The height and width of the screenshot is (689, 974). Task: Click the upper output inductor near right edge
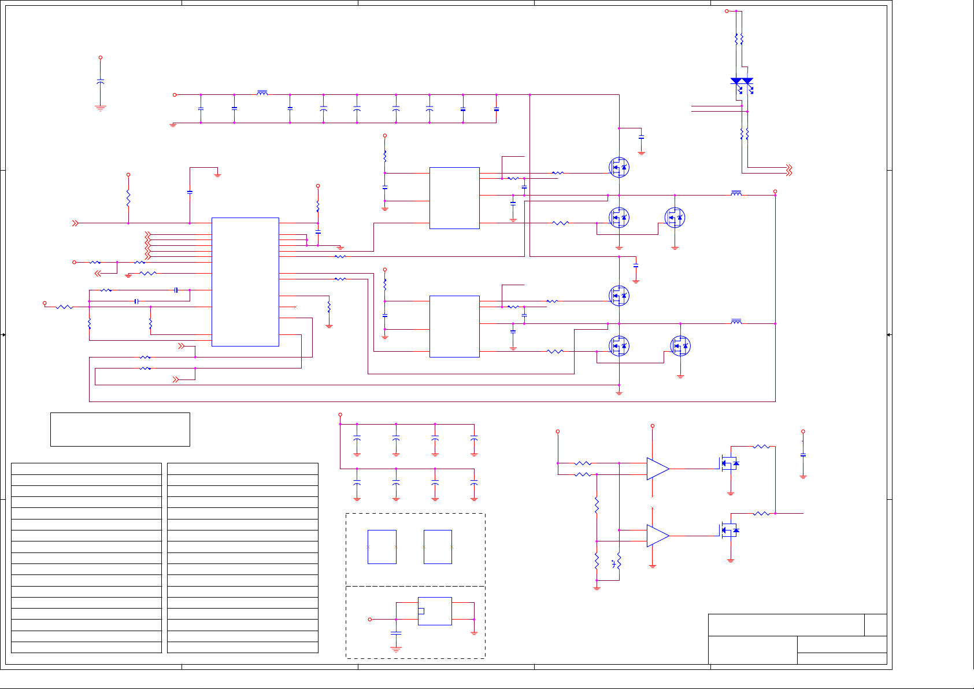tap(736, 193)
